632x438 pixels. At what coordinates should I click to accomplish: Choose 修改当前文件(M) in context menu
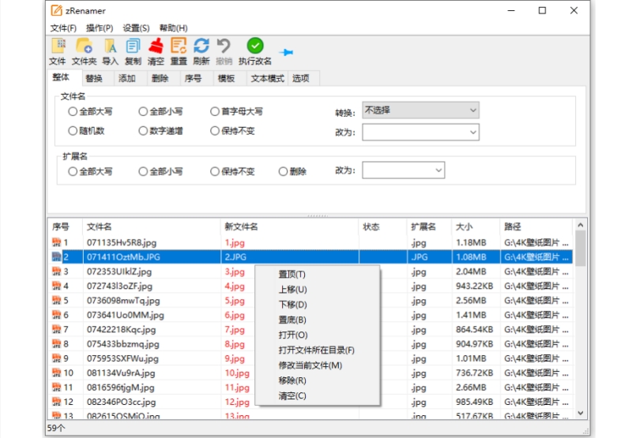pyautogui.click(x=318, y=365)
